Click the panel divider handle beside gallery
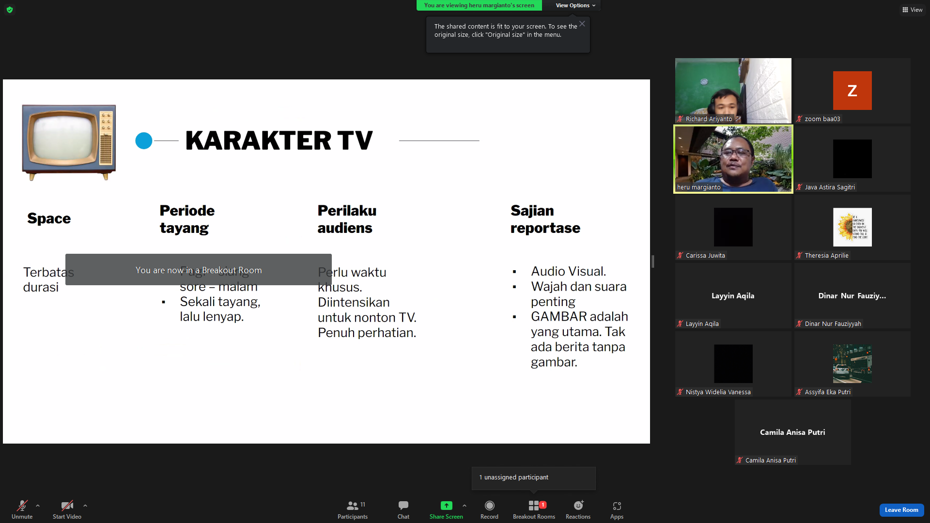This screenshot has height=523, width=930. pos(653,261)
